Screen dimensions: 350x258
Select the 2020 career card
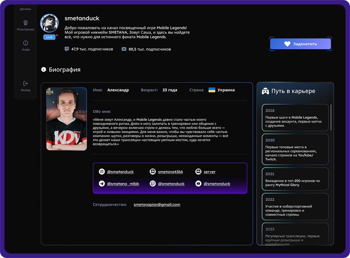(295, 149)
